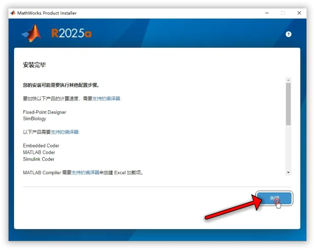Screen dimensions: 315x250
Task: Select the text SimBiology
Action: click(34, 118)
